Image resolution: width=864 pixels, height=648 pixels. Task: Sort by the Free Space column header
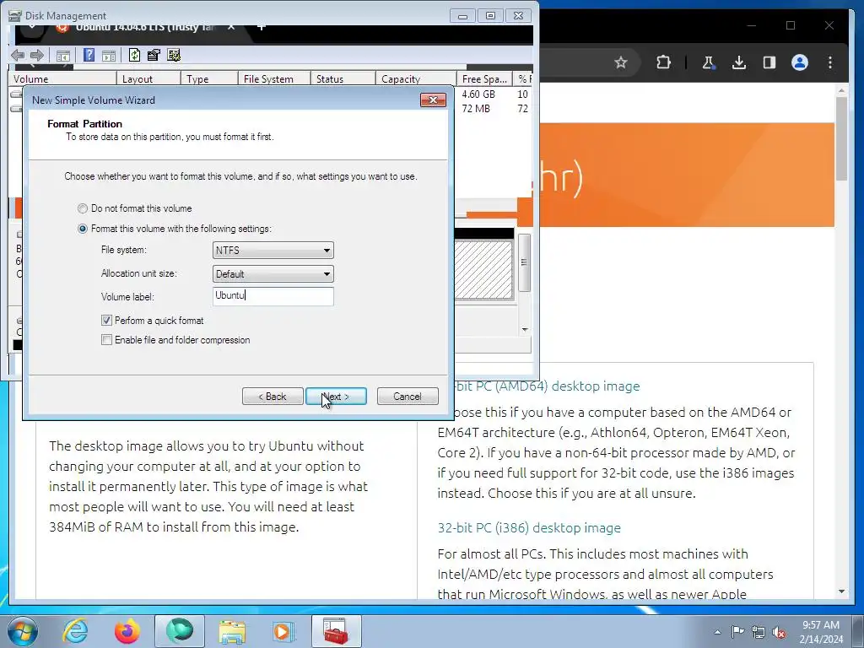click(484, 78)
